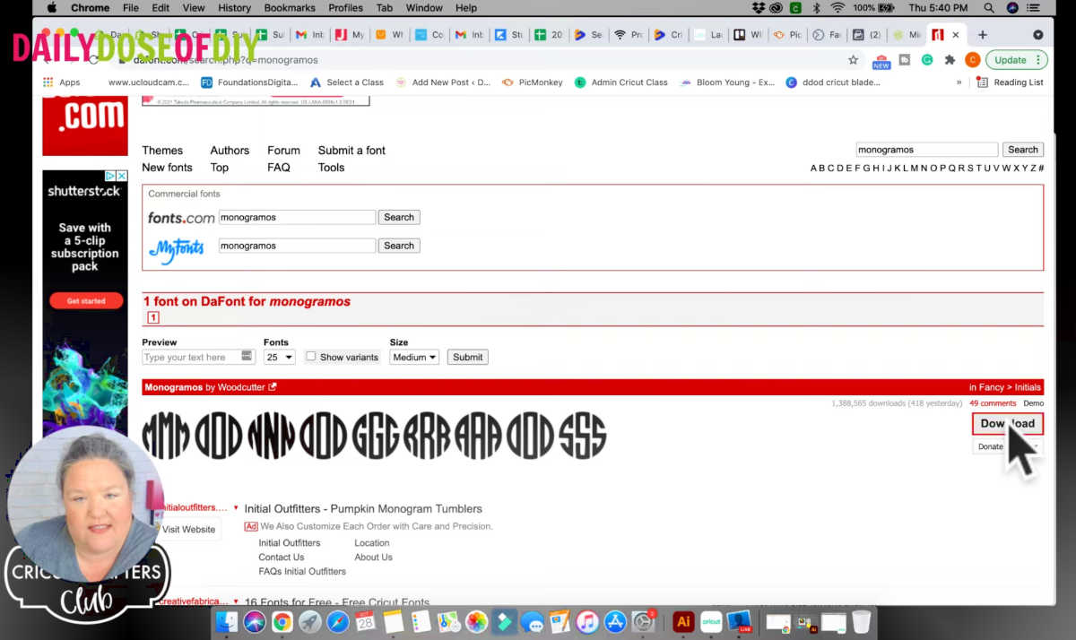The image size is (1076, 640).
Task: Open the Photos app in the dock
Action: tap(476, 621)
